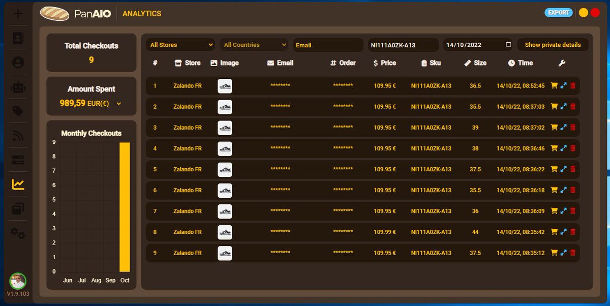610x306 pixels.
Task: Click the SKU filter field NI111A0ZK-A13
Action: click(403, 45)
